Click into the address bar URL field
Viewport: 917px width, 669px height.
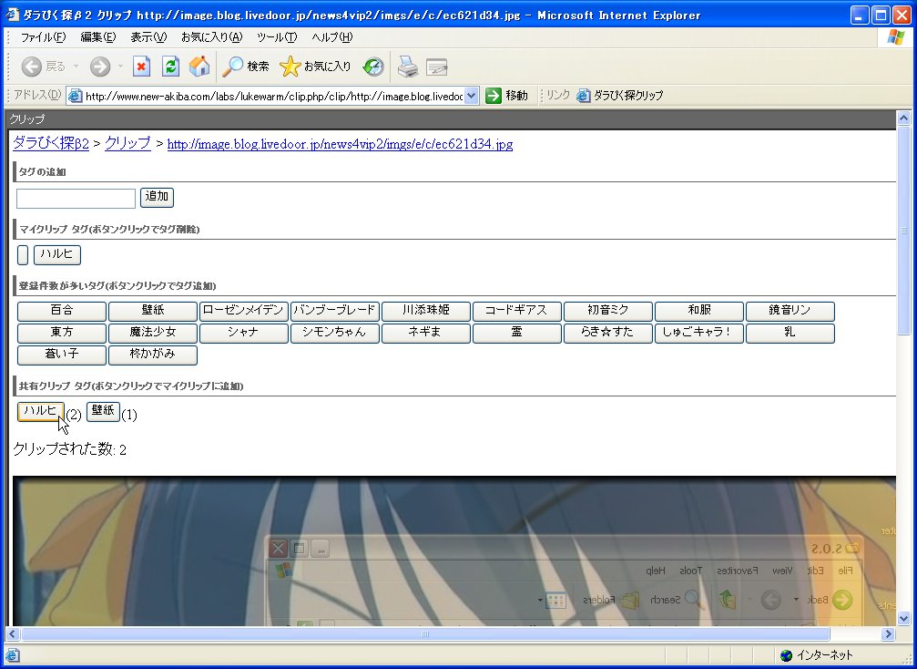tap(274, 96)
